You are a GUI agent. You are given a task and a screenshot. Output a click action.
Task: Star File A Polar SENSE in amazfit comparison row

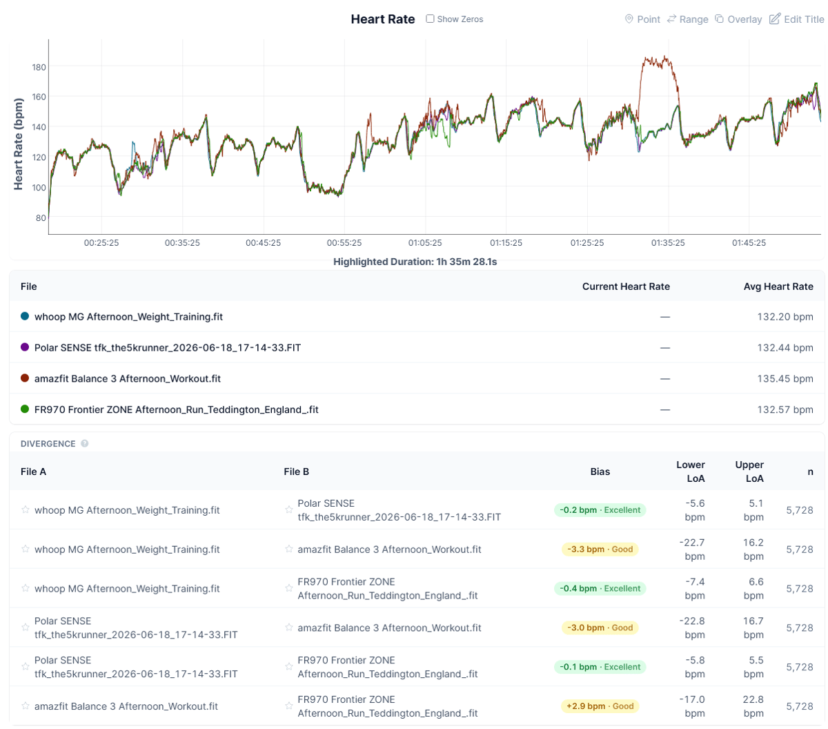tap(26, 628)
